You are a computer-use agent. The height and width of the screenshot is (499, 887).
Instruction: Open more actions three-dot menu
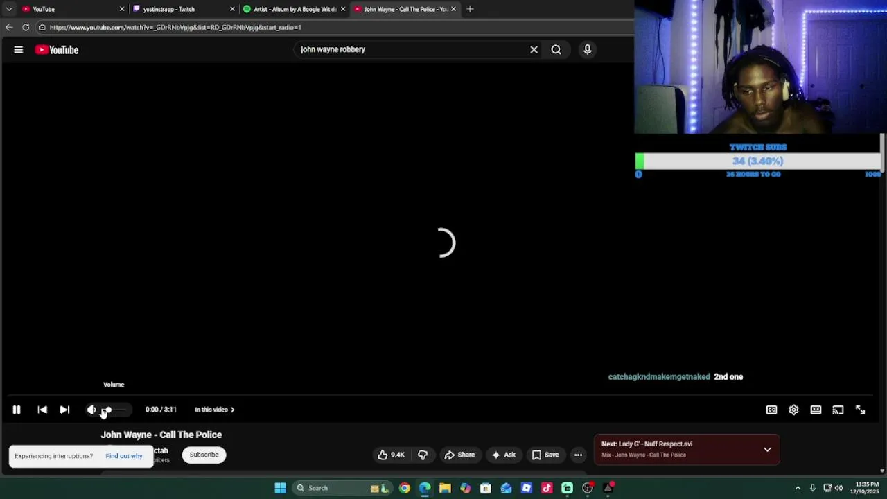point(578,455)
